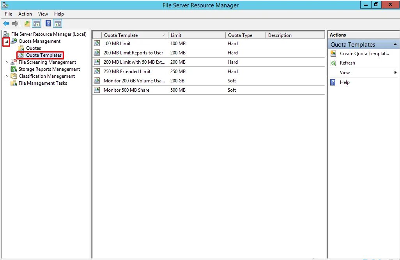Select the Quota Templates tree item
This screenshot has width=400, height=260.
click(44, 55)
